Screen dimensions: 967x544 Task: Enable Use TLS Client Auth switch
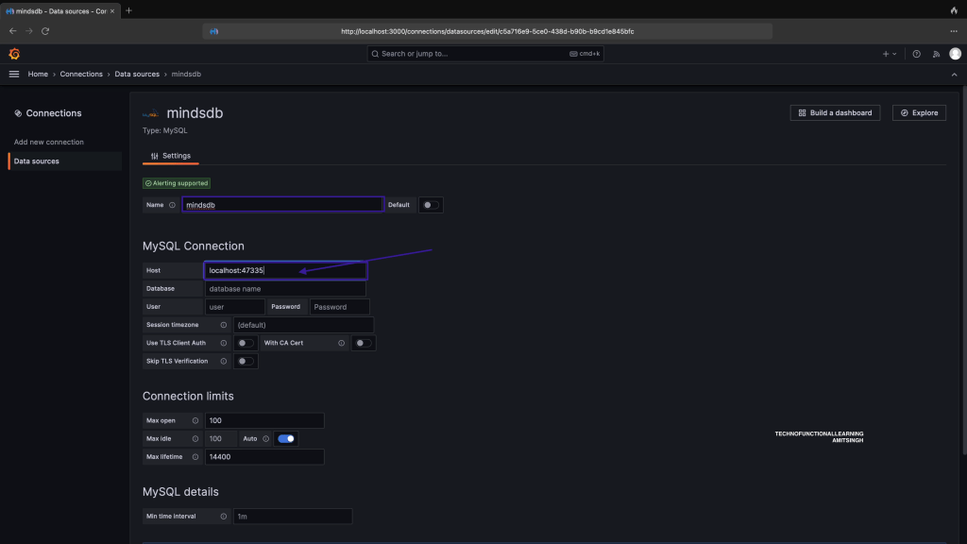point(246,343)
